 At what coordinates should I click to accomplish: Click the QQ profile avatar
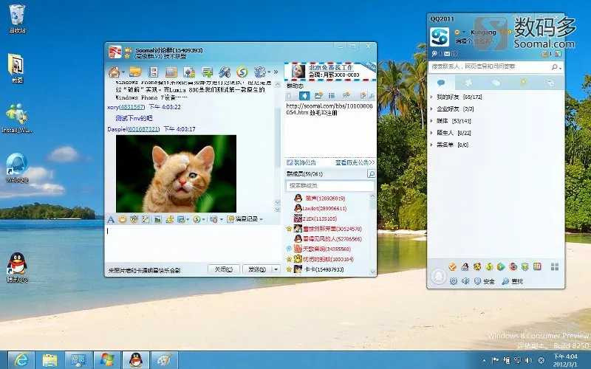click(x=440, y=38)
